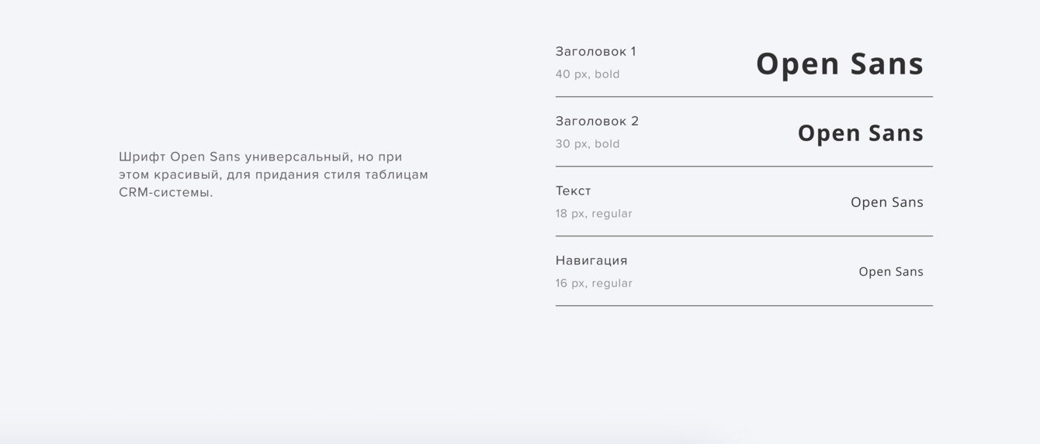Screen dimensions: 1040x444
Task: Click the Open Sans sample in Текст row
Action: (886, 202)
